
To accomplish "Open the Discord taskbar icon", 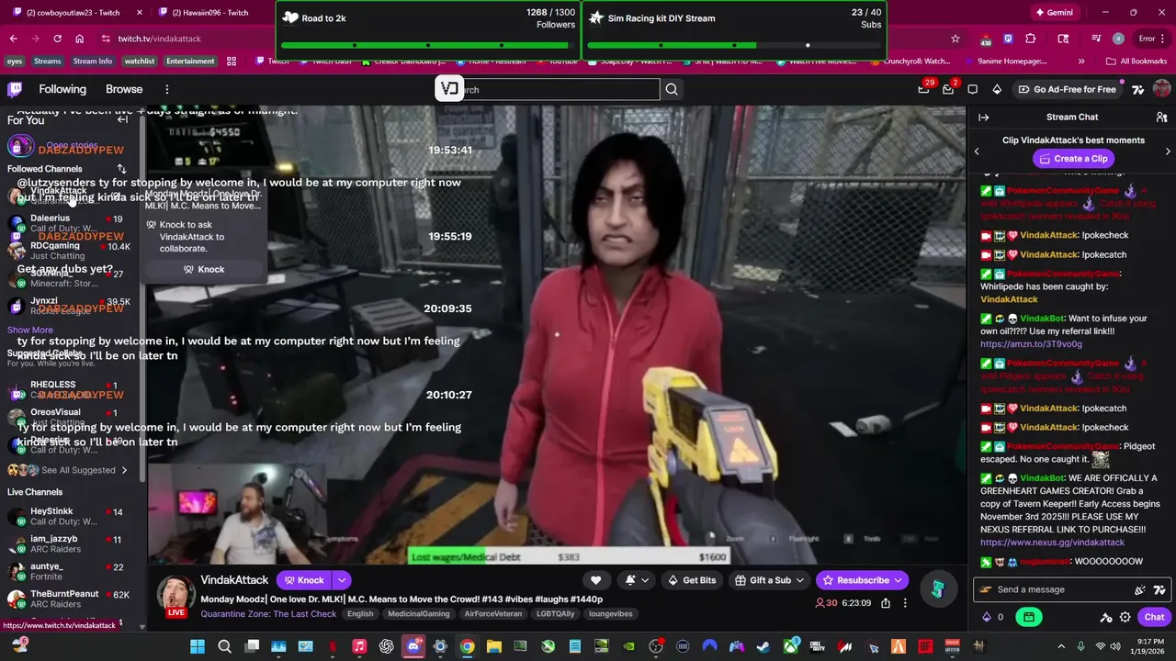I will point(413,646).
